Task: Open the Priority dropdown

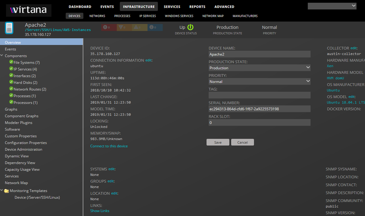Action: point(259,82)
